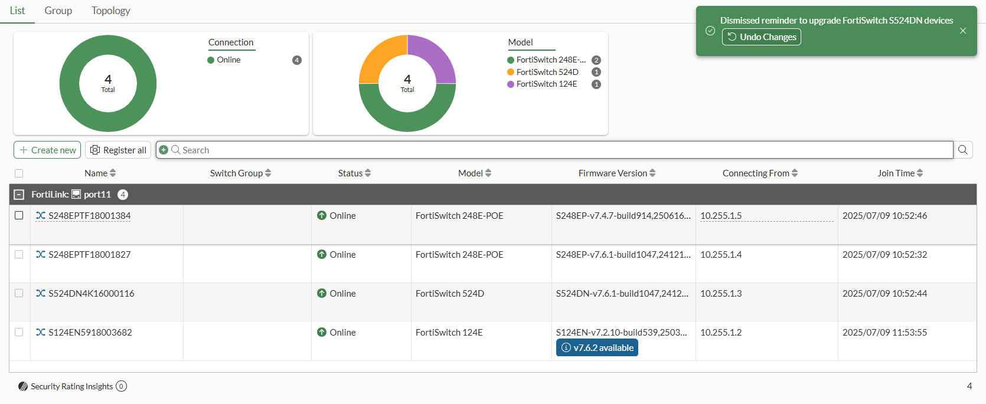Tick the checkbox for S524DN4K16000116
986x404 pixels.
pos(19,293)
